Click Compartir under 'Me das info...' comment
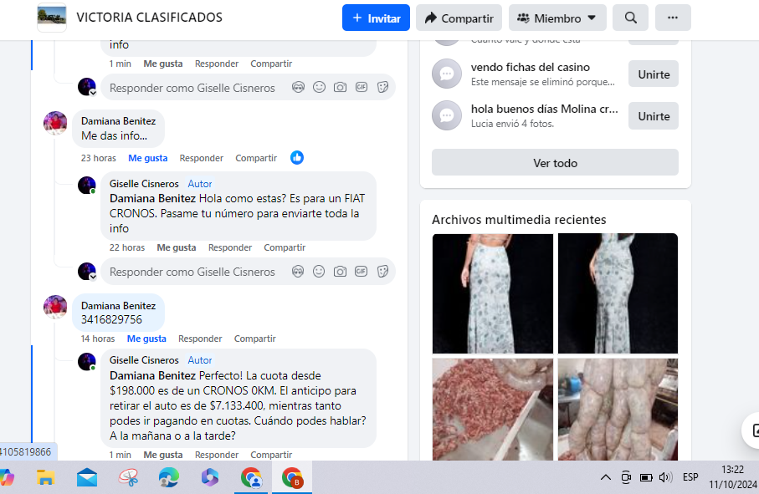Viewport: 759px width, 494px height. [256, 158]
